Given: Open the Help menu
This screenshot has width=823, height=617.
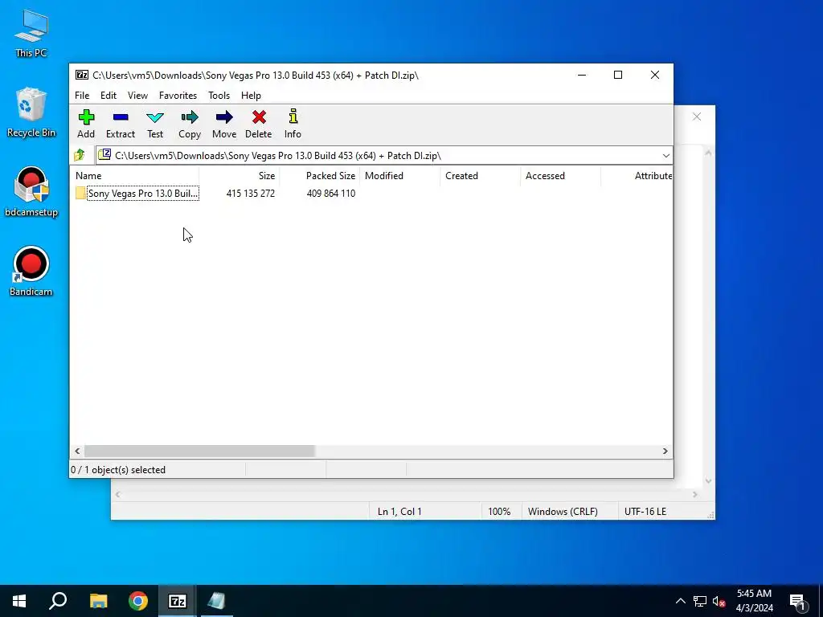Looking at the screenshot, I should (251, 96).
